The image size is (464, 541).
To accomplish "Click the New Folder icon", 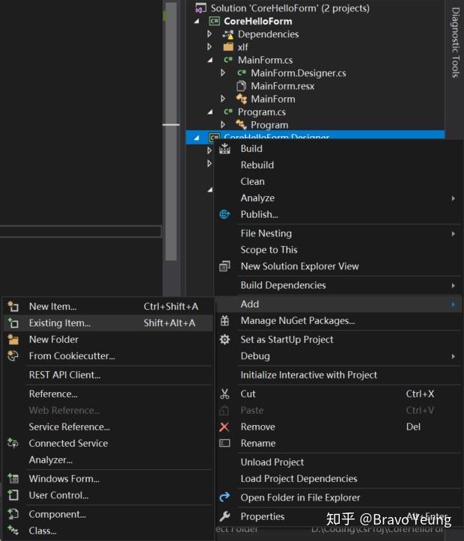I will tap(13, 340).
